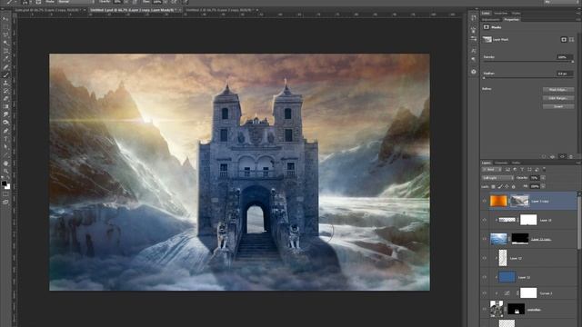Click the Feather slider track
Viewport: 582px width, 327px height.
(x=528, y=78)
